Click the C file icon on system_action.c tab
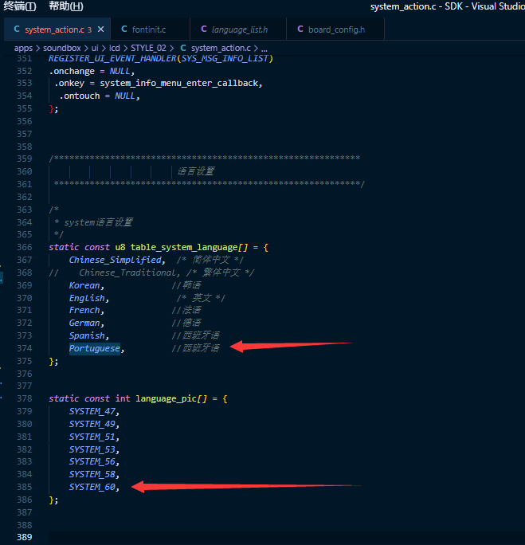The width and height of the screenshot is (525, 545). coord(16,29)
